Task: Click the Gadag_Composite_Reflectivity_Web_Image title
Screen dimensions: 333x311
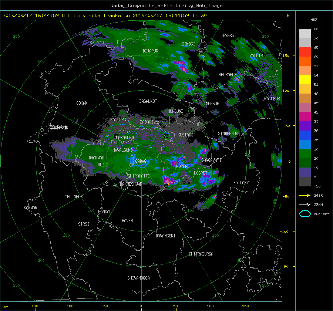Action: point(166,6)
